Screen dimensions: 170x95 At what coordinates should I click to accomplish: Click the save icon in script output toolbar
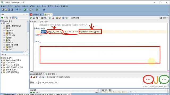(37, 77)
